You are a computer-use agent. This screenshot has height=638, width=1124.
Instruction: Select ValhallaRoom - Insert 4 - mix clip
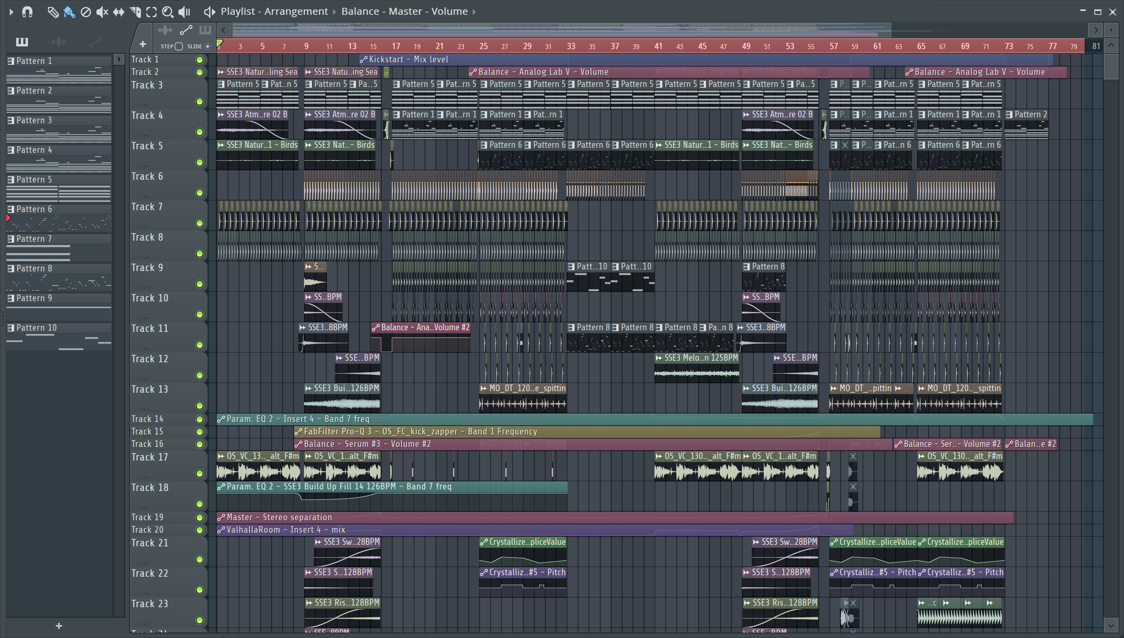pos(535,530)
